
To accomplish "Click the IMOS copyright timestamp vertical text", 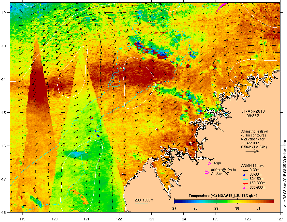I will click(x=285, y=174).
